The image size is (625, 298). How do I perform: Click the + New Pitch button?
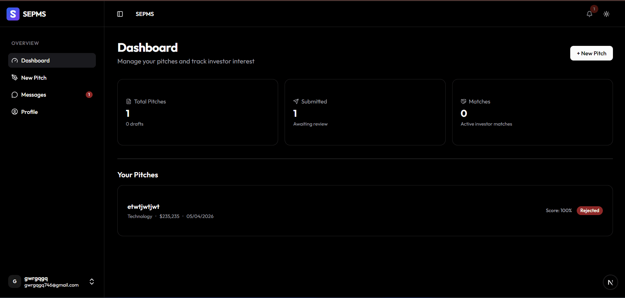[591, 53]
